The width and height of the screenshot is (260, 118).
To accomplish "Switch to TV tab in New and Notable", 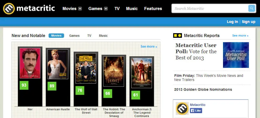I will click(89, 36).
